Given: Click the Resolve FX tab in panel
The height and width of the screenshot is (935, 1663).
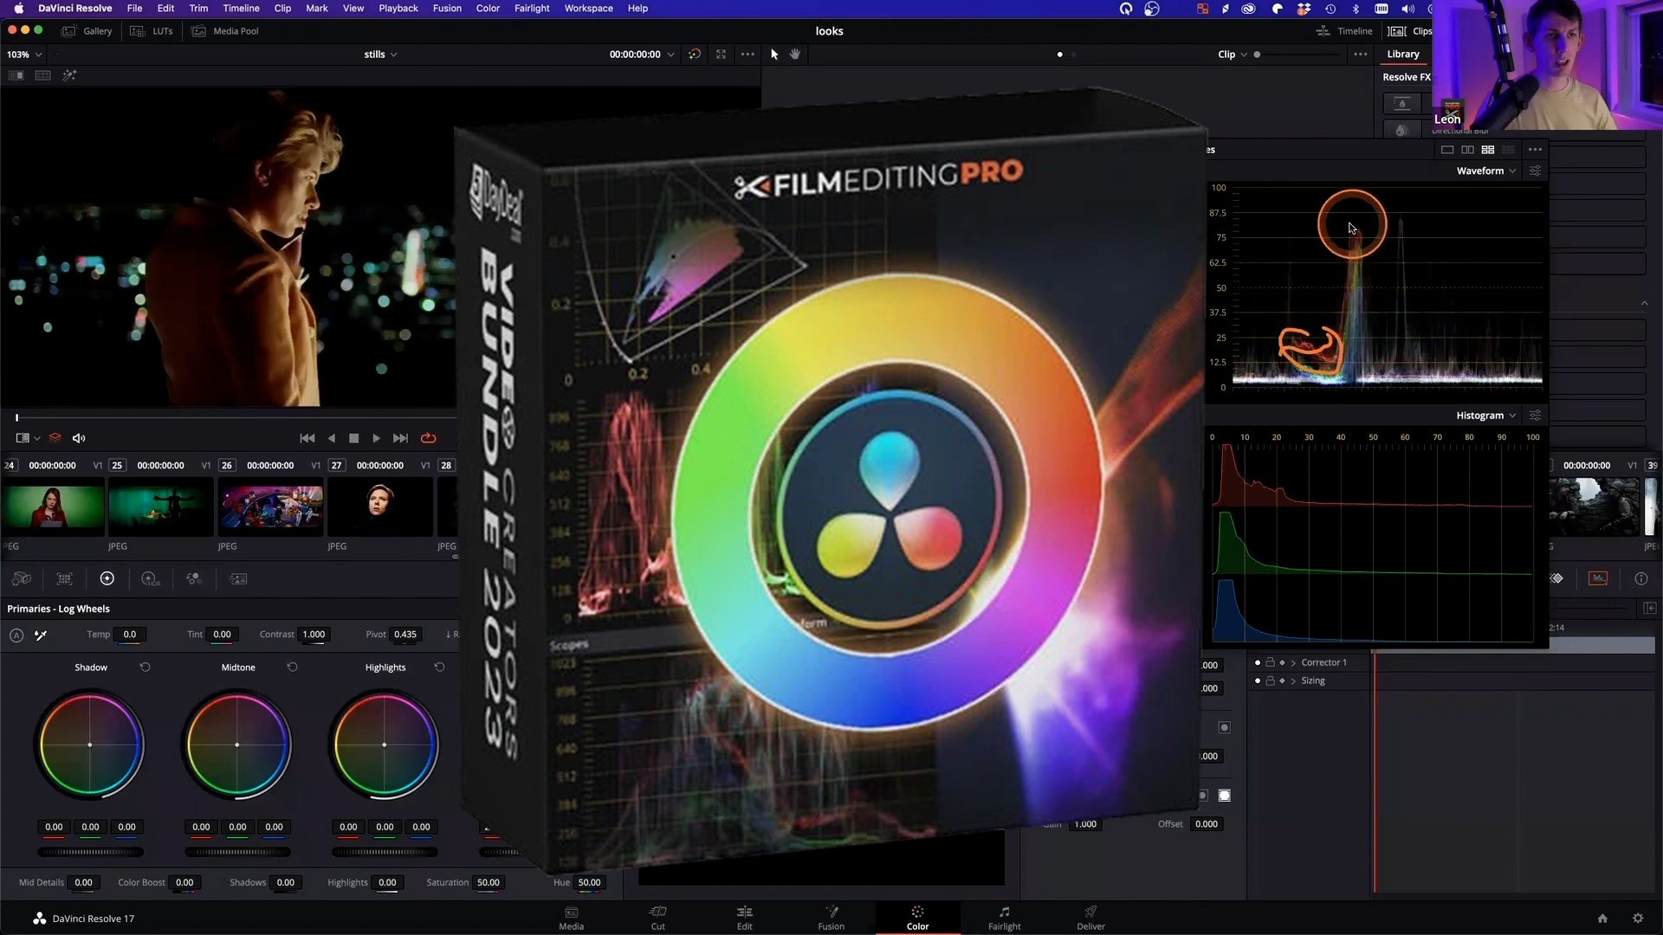Looking at the screenshot, I should coord(1407,76).
